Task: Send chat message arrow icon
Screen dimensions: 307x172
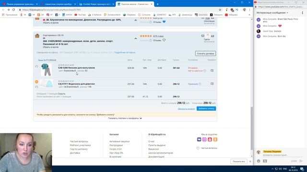Action: pyautogui.click(x=301, y=161)
